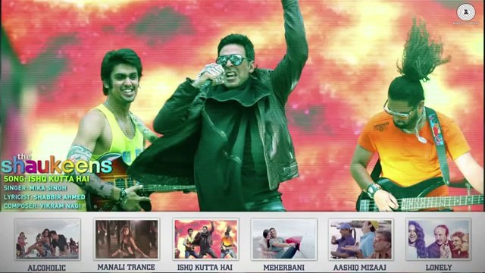
Task: Click the MANALI TRANCE label text
Action: click(x=127, y=267)
